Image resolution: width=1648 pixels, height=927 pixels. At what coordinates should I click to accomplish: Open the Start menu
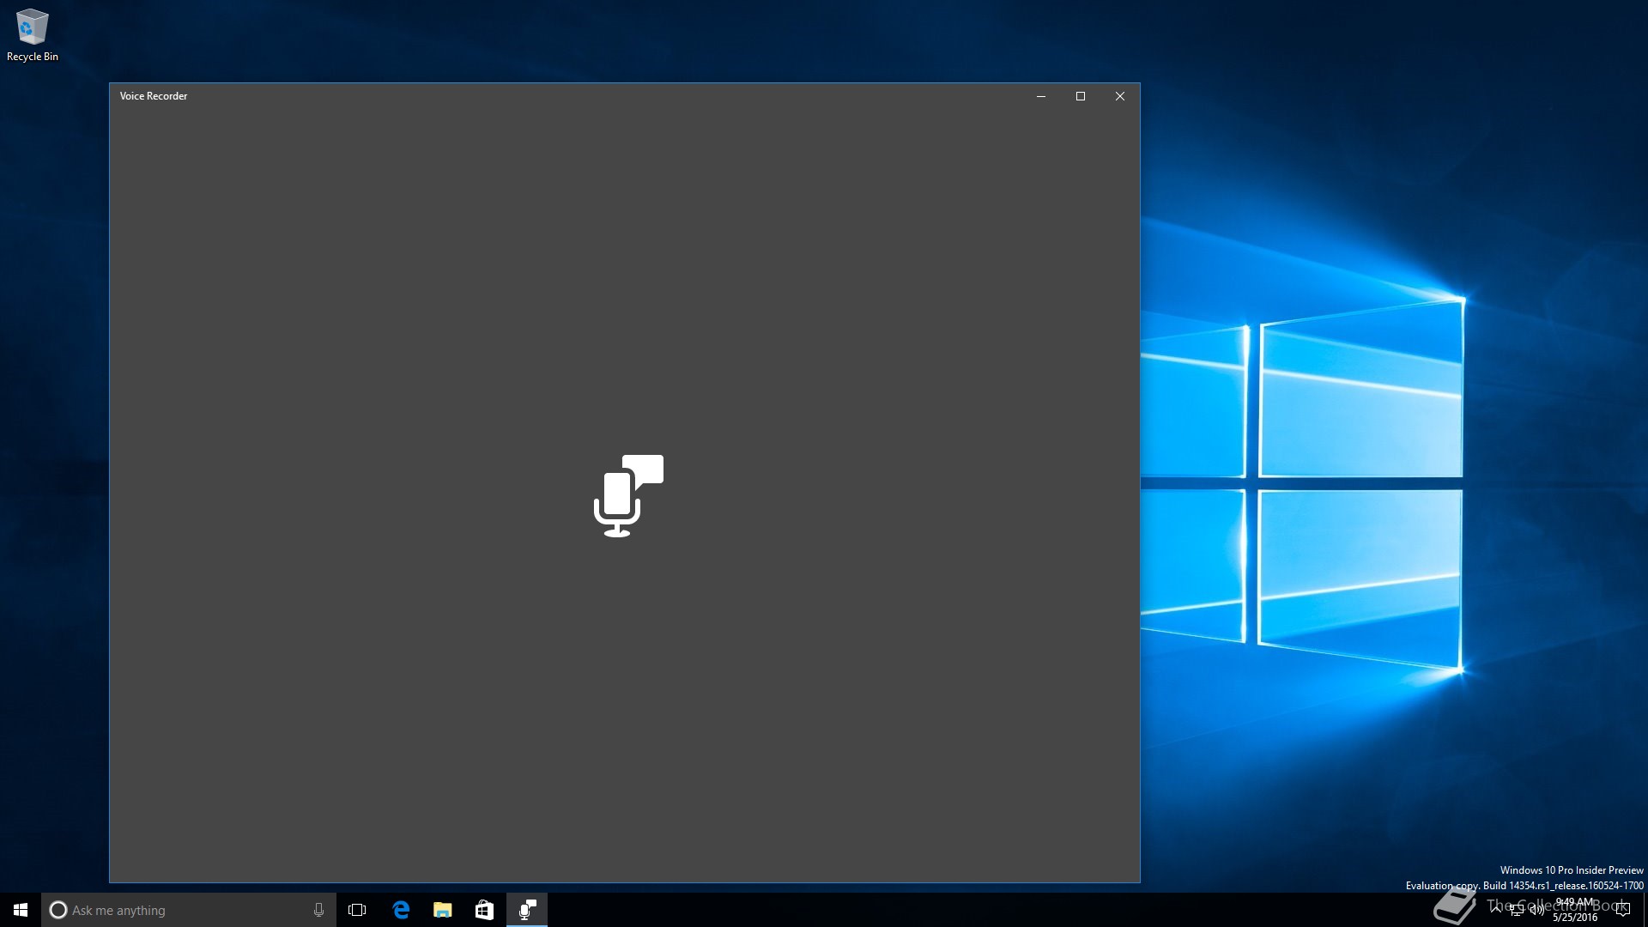click(21, 910)
